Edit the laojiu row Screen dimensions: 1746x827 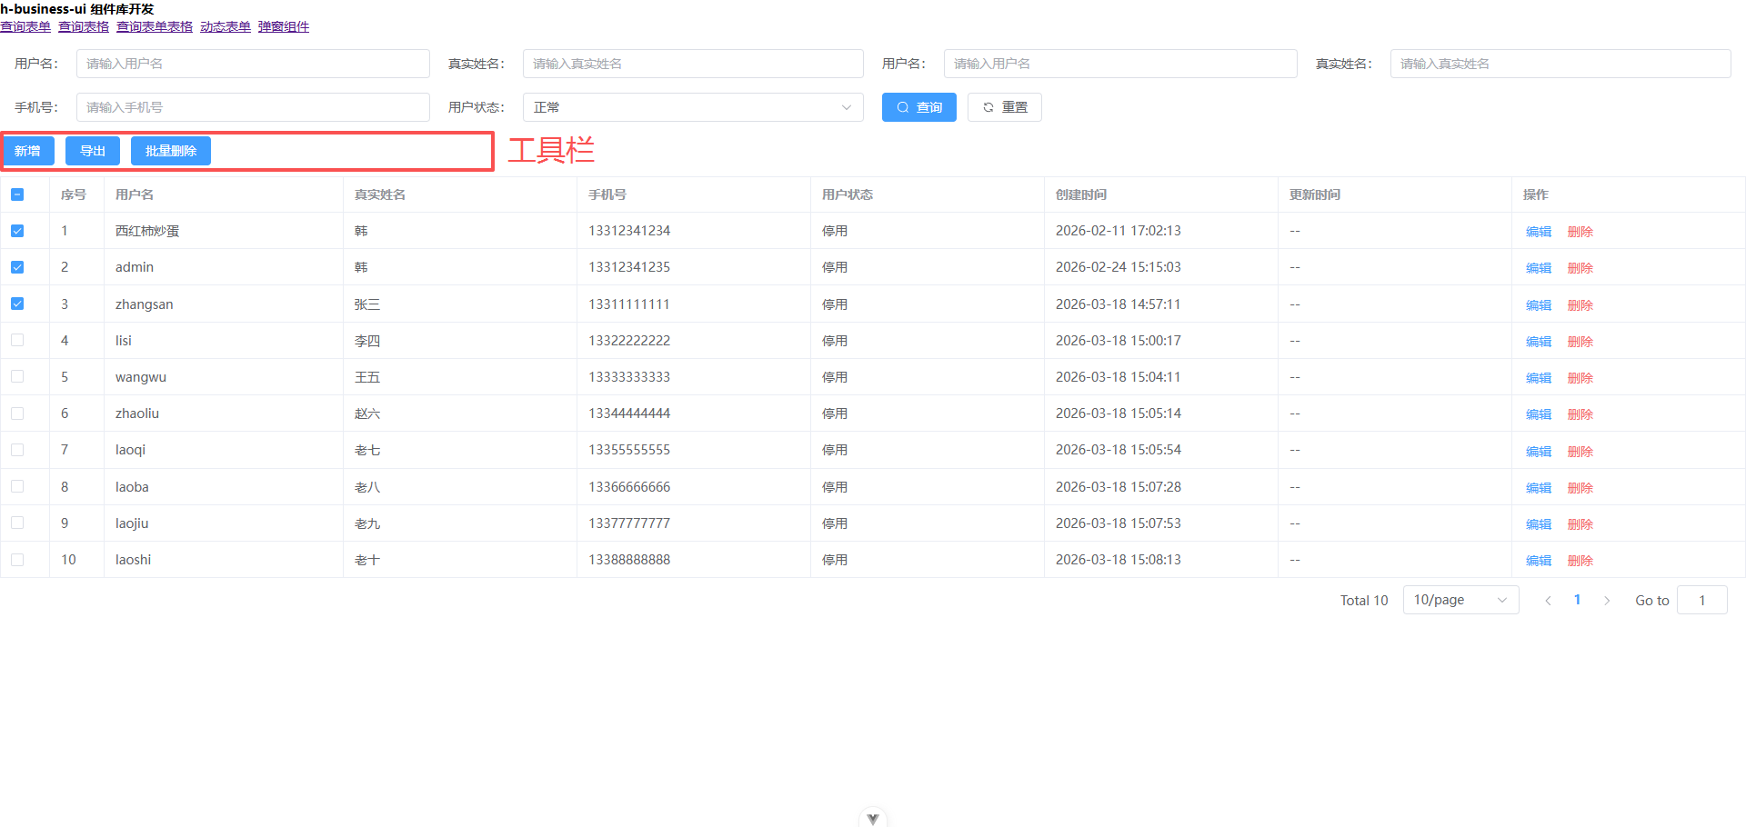point(1539,524)
